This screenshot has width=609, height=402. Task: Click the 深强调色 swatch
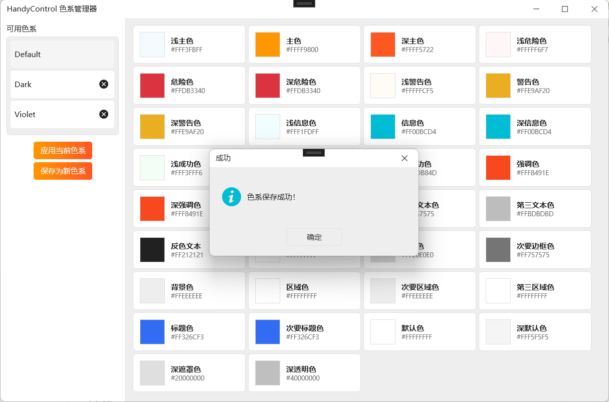tap(152, 209)
